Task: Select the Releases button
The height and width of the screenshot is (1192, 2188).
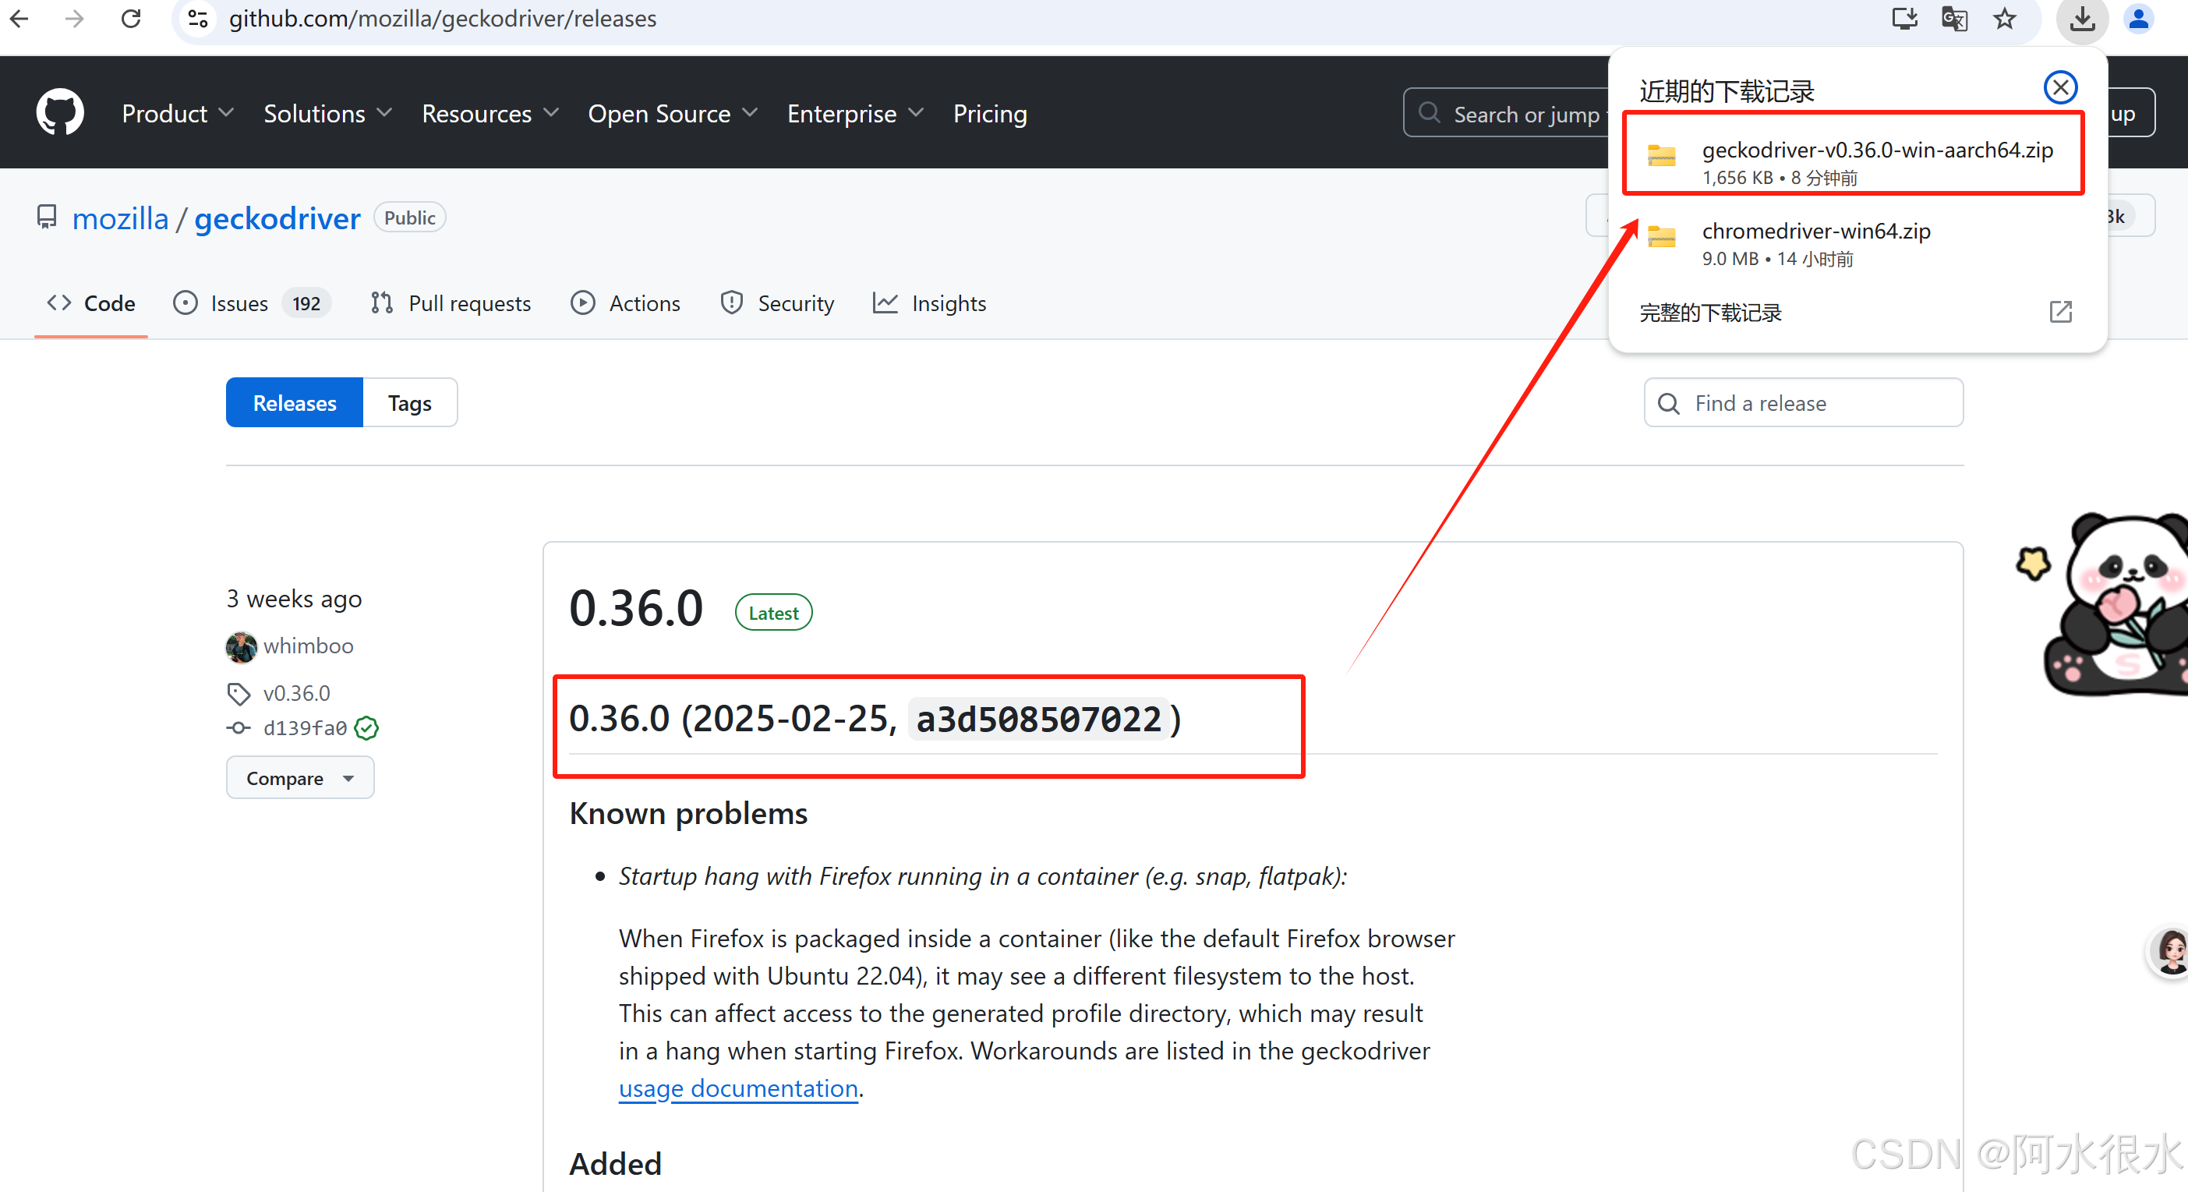Action: [294, 403]
